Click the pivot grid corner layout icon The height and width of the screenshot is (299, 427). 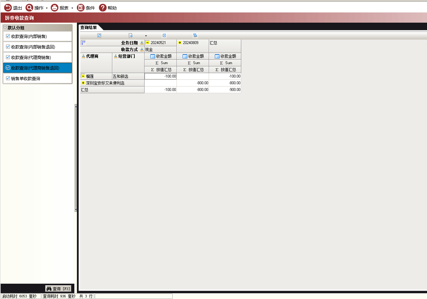pos(83,43)
